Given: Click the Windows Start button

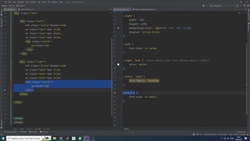Looking at the screenshot, I should tap(3, 138).
